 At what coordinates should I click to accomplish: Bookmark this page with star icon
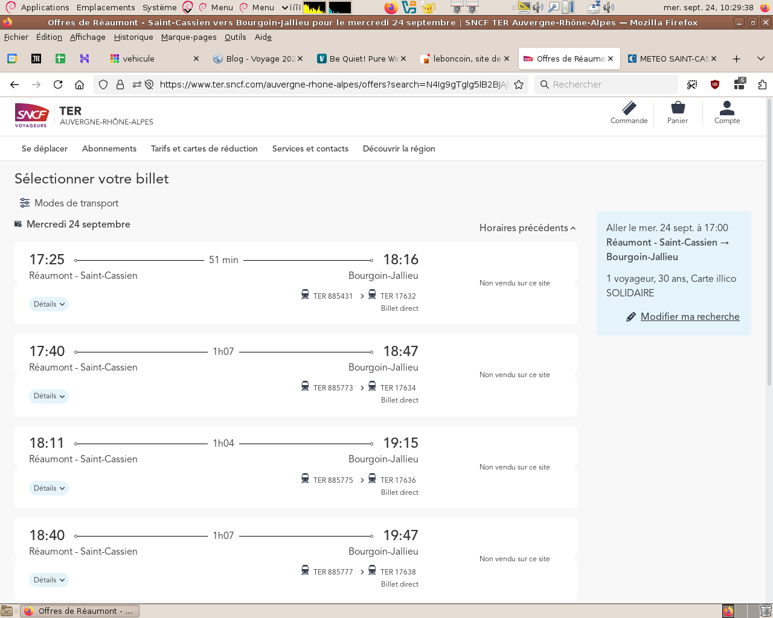(x=519, y=84)
